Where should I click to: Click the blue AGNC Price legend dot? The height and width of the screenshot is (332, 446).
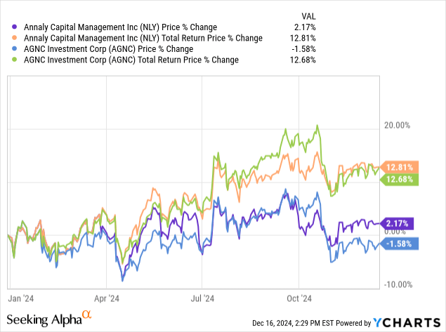[7, 48]
